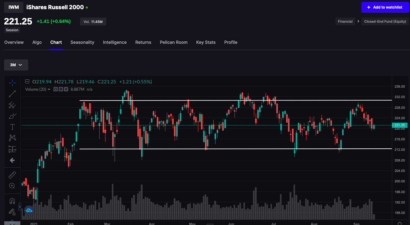Switch to the Overview tab
Viewport: 410px width, 225px height.
(x=14, y=42)
